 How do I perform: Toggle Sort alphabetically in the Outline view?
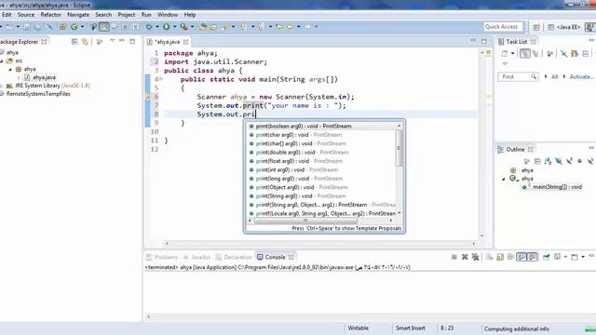tap(548, 161)
